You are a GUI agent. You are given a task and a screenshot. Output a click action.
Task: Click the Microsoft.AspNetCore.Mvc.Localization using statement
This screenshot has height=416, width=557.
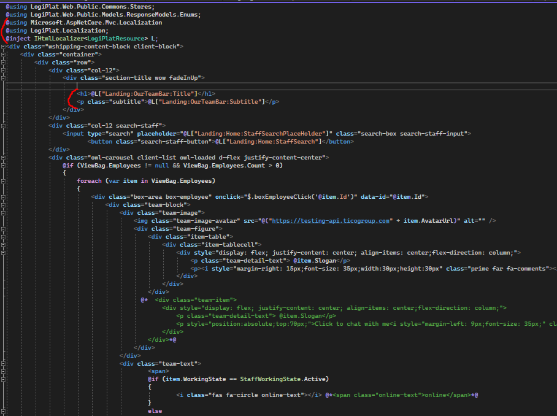tap(96, 23)
